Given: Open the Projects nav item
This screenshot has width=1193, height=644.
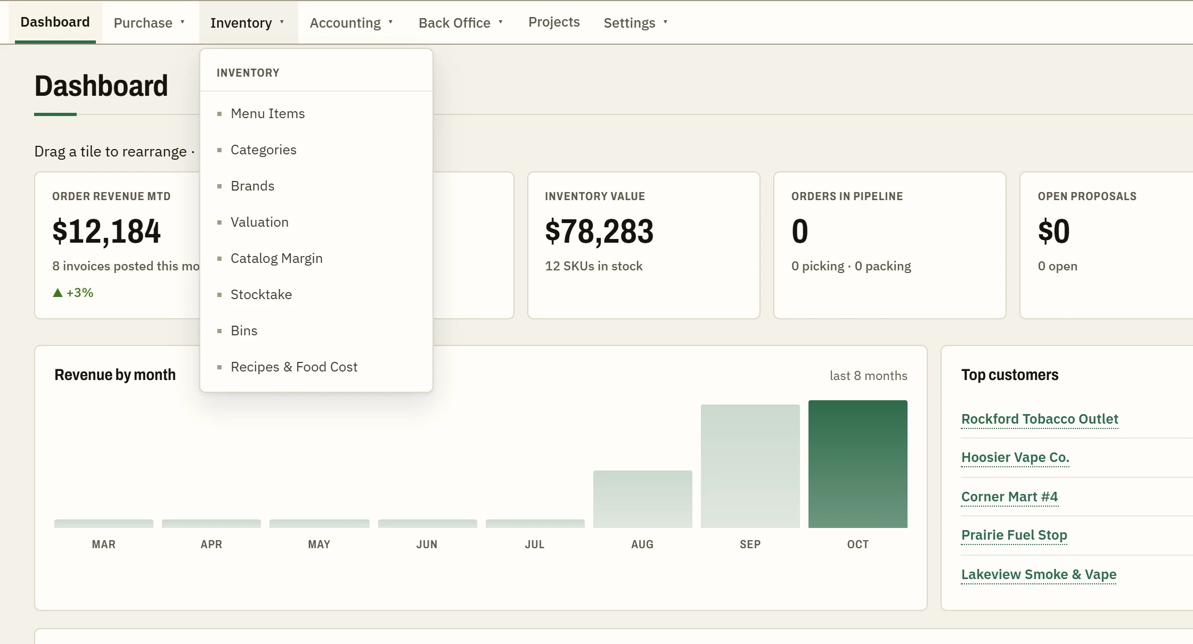Looking at the screenshot, I should (x=554, y=22).
